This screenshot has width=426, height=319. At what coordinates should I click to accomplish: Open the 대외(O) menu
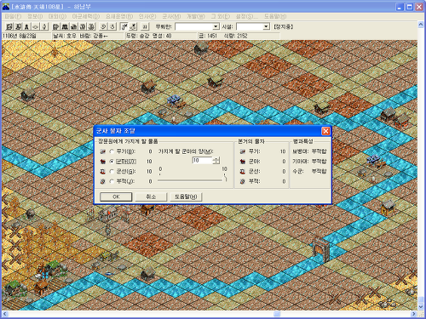coord(58,16)
